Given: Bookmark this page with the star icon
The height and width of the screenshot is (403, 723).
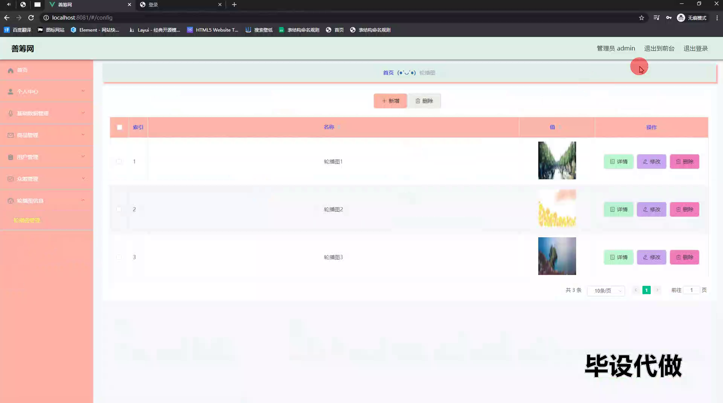Looking at the screenshot, I should coord(642,18).
